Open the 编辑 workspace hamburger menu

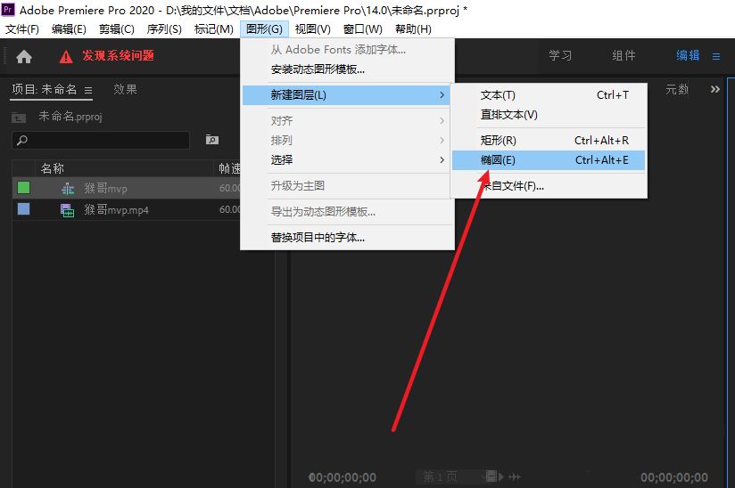click(715, 56)
